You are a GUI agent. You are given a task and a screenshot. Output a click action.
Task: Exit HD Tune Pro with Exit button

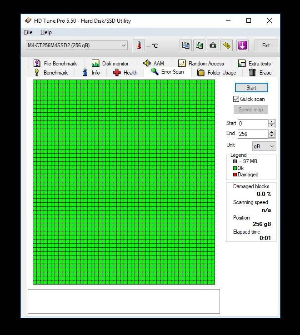[266, 45]
